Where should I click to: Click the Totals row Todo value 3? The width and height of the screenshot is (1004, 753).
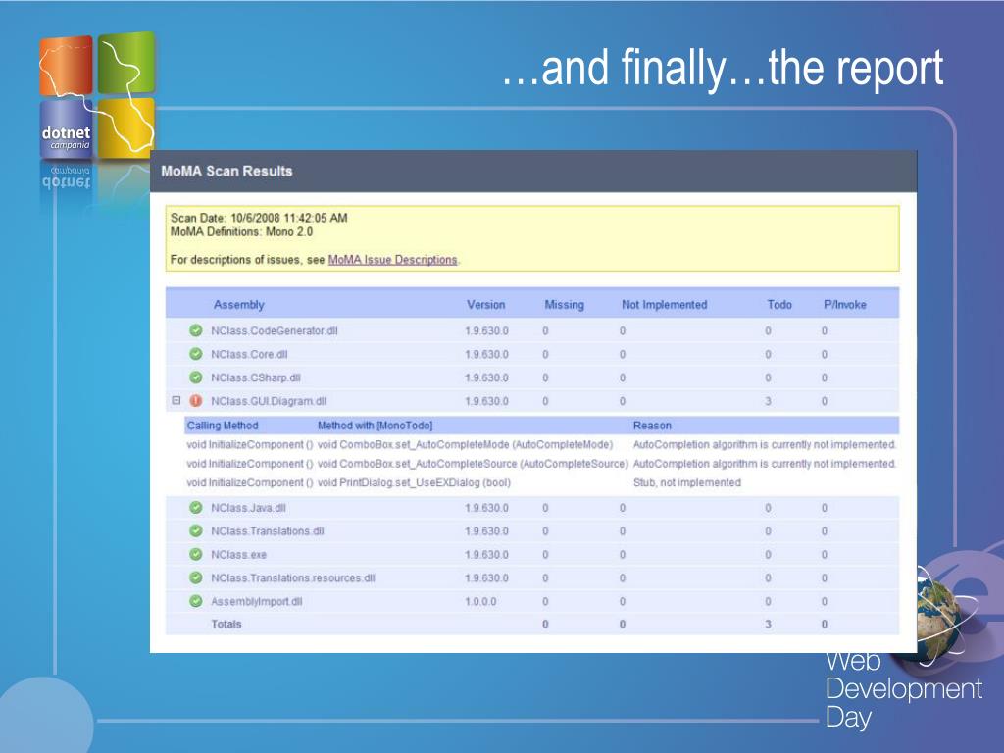click(768, 624)
